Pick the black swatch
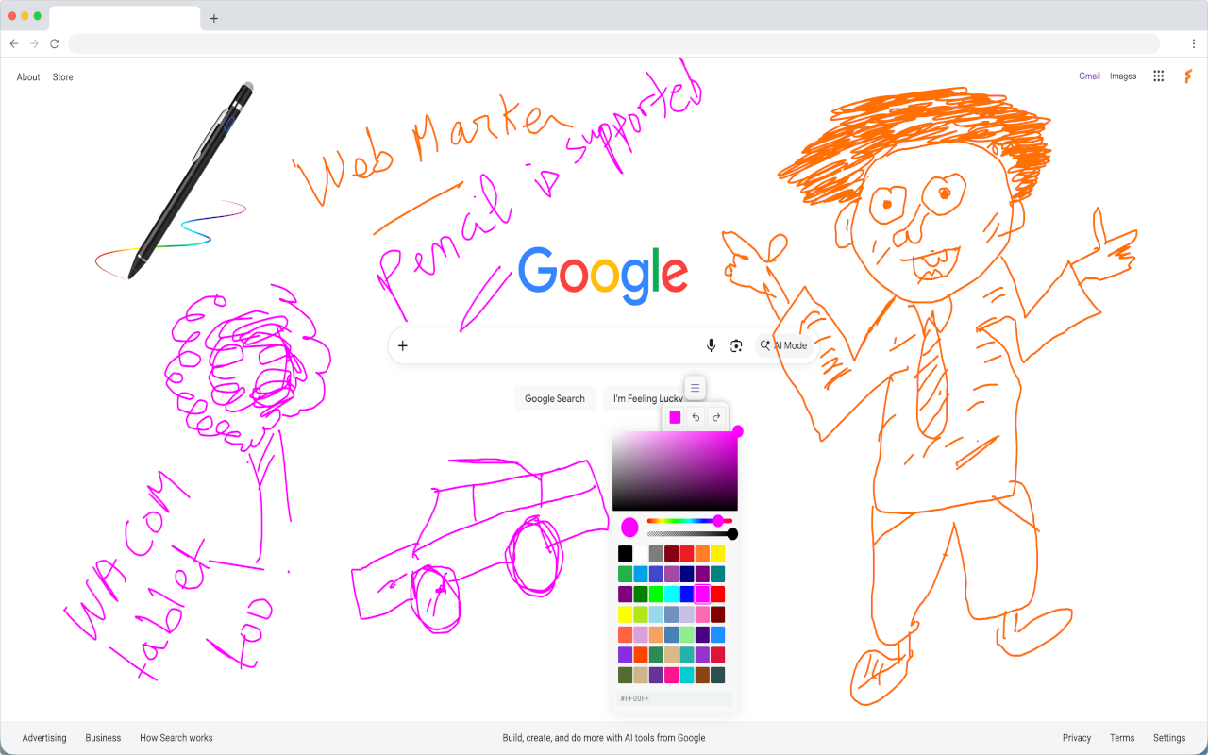 [x=625, y=553]
